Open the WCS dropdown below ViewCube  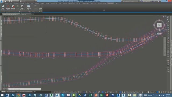pos(159,34)
